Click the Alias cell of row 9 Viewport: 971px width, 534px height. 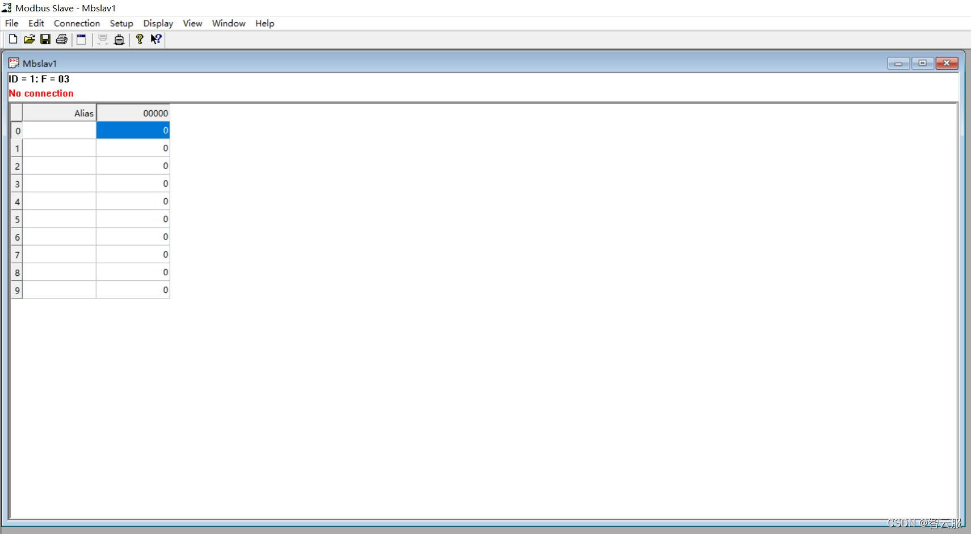[59, 290]
